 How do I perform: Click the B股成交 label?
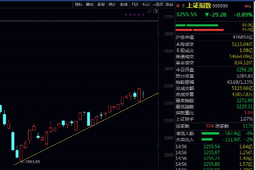point(185,51)
